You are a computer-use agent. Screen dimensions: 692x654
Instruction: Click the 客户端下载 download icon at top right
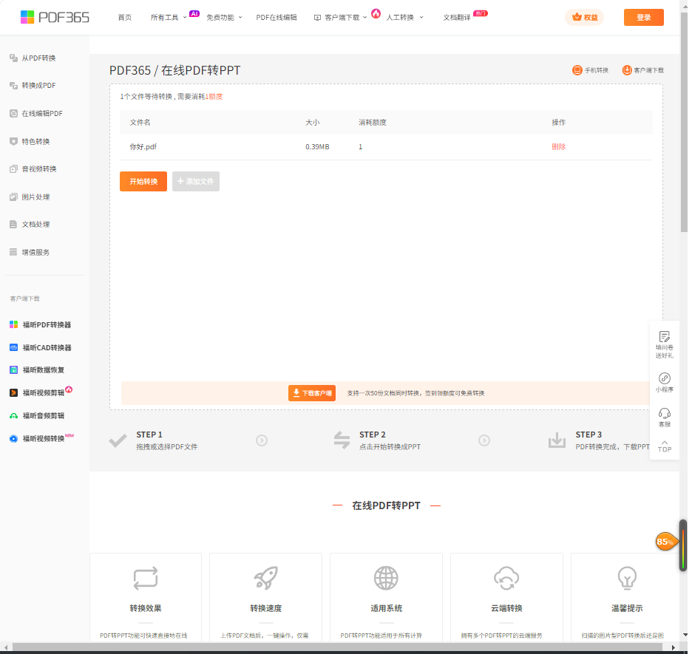(627, 70)
